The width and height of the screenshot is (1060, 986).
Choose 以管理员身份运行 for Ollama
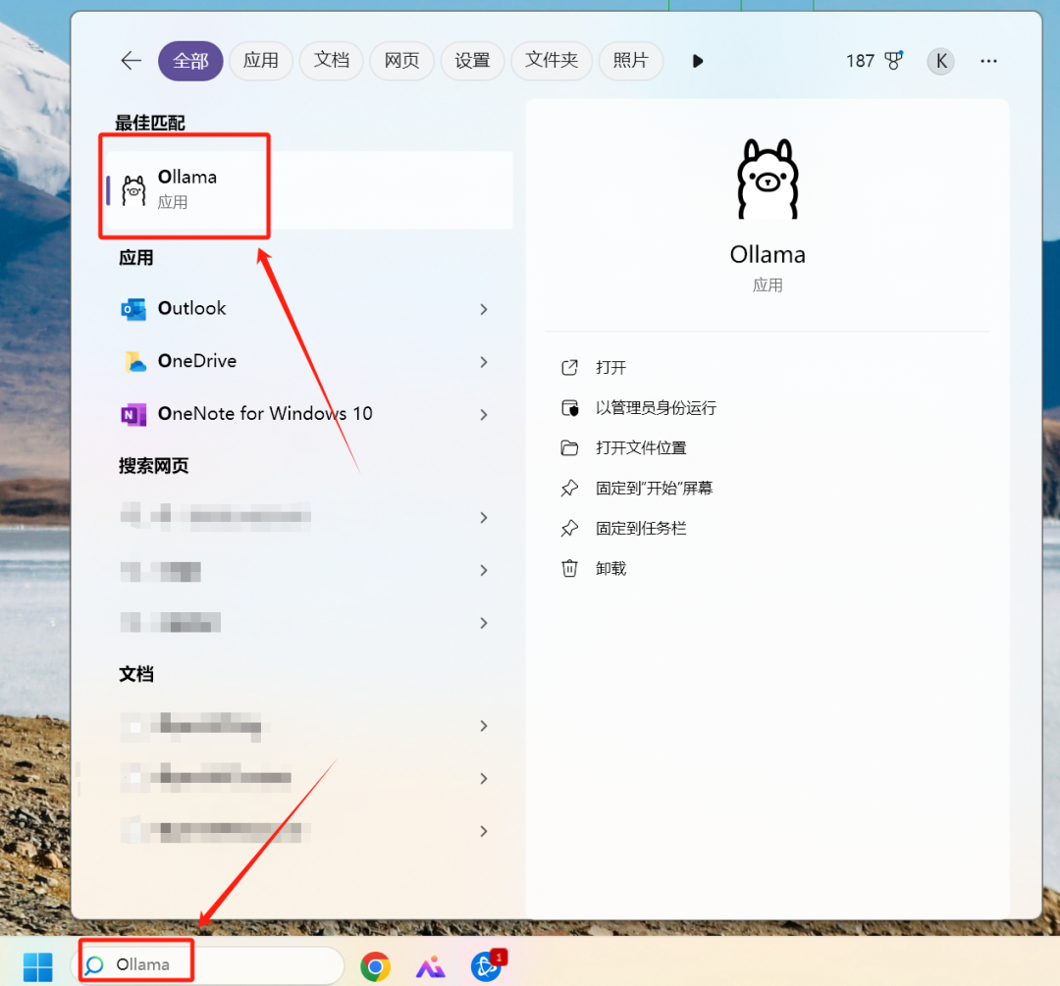tap(656, 407)
